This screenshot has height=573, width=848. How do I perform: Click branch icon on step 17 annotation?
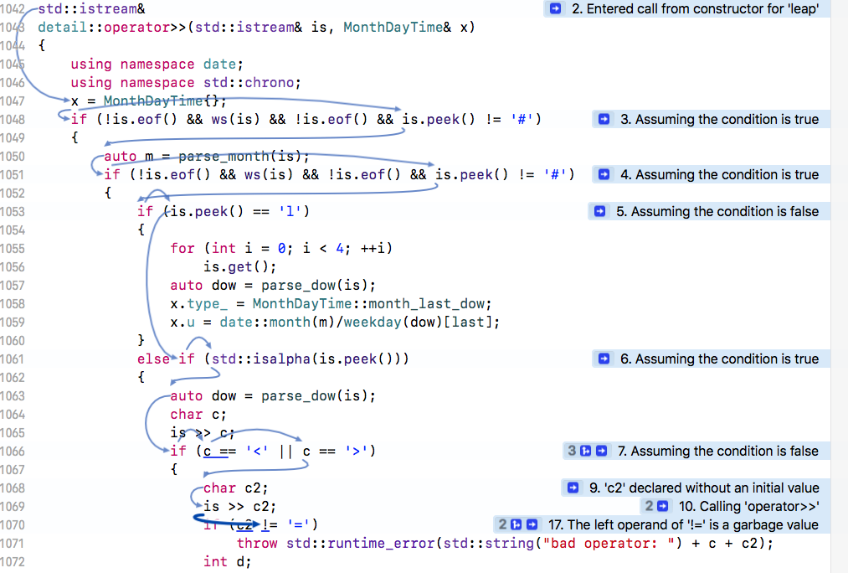516,524
